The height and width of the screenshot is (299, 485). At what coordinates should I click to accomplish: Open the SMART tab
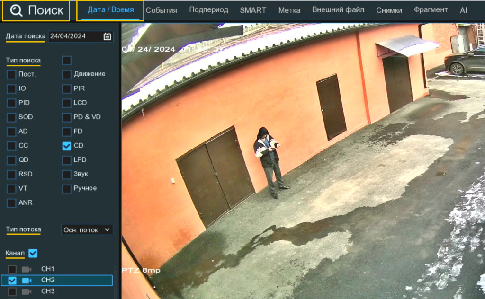tap(253, 10)
